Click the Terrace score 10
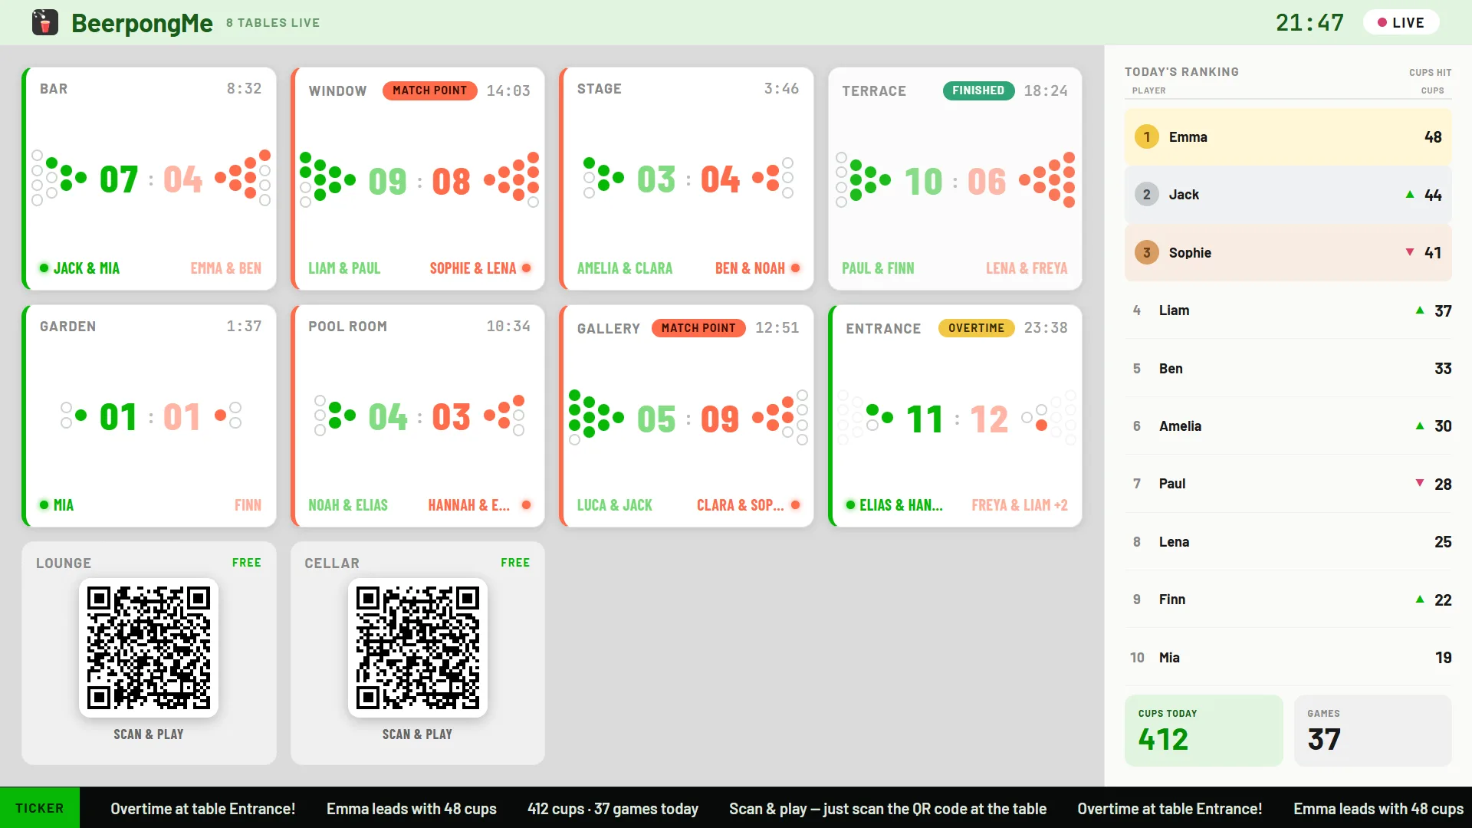 [x=923, y=182]
